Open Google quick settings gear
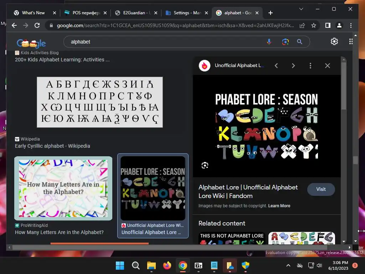Viewport: 365px width, 274px height. (334, 41)
